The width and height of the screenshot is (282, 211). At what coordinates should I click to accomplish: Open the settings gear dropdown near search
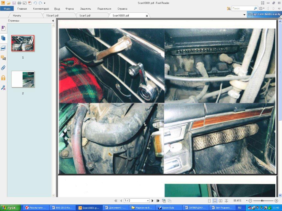[262, 9]
